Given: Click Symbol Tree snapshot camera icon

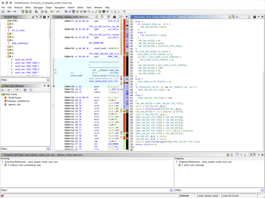Looking at the screenshot, I should pyautogui.click(x=44, y=17).
